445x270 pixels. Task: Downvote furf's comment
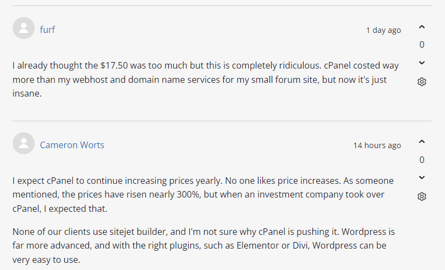[422, 63]
